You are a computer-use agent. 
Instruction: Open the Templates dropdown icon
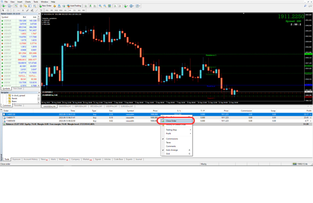point(138,6)
